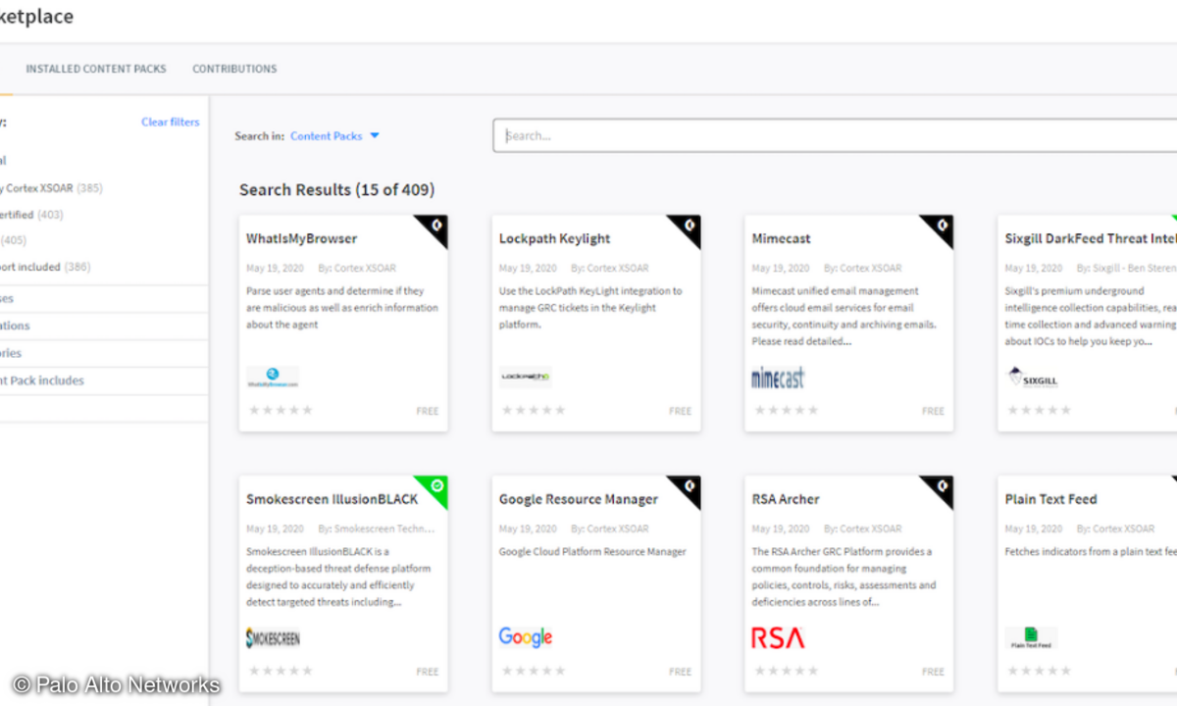
Task: Click the Sixgill logo
Action: point(1032,378)
